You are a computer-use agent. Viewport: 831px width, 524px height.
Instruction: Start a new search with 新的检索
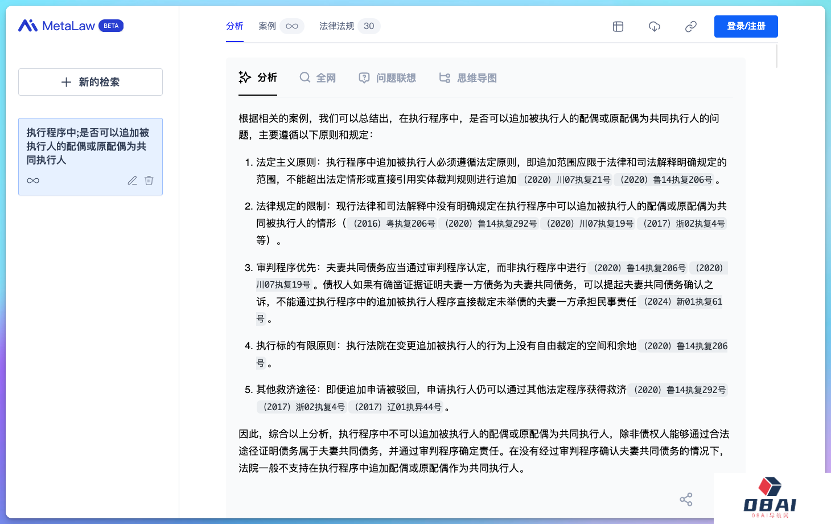coord(90,82)
